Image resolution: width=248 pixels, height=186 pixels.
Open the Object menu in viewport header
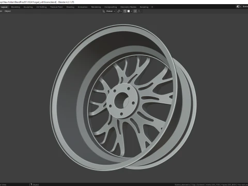click(x=8, y=11)
